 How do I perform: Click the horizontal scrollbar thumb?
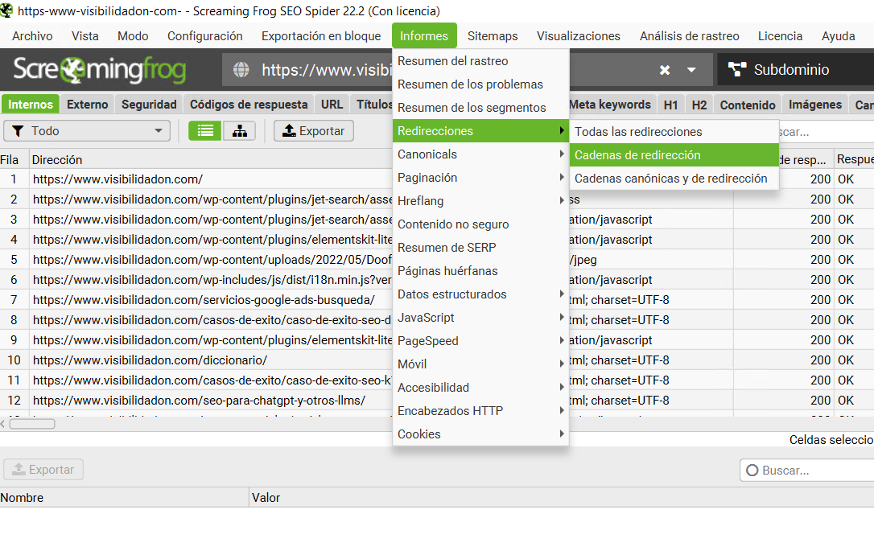pyautogui.click(x=32, y=424)
